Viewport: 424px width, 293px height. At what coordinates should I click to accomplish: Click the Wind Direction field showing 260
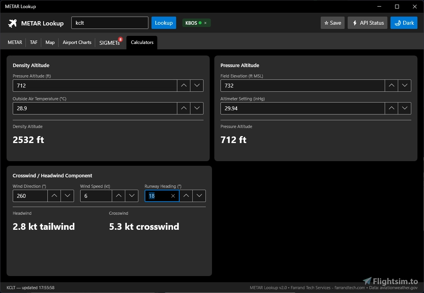coord(30,196)
